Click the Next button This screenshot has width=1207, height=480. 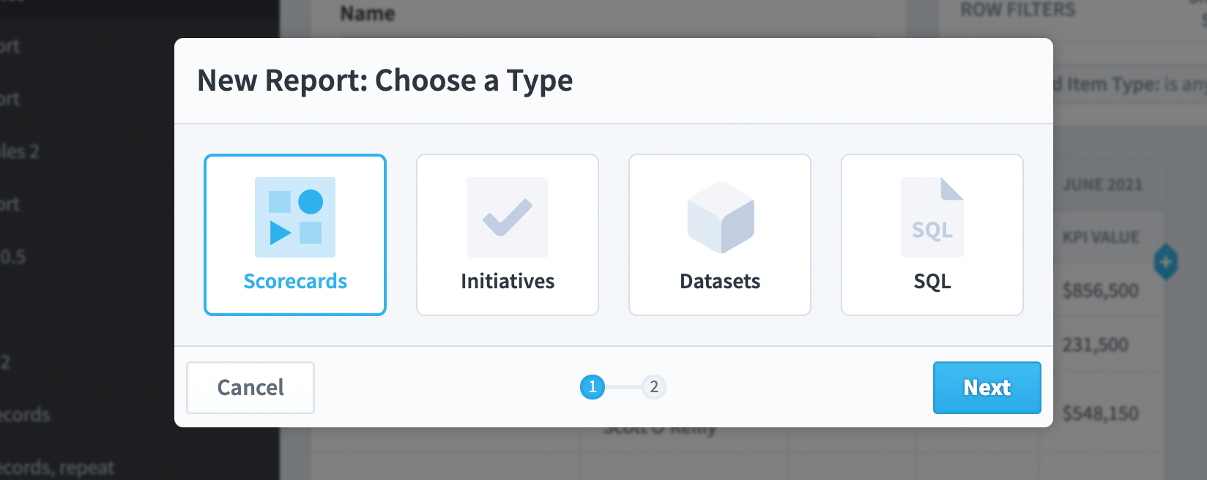987,388
